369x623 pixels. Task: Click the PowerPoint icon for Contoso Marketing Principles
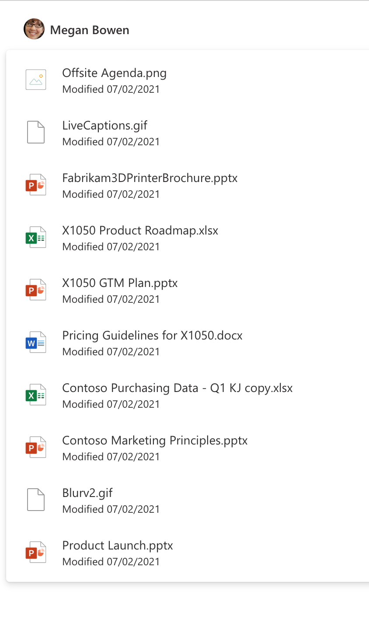35,447
